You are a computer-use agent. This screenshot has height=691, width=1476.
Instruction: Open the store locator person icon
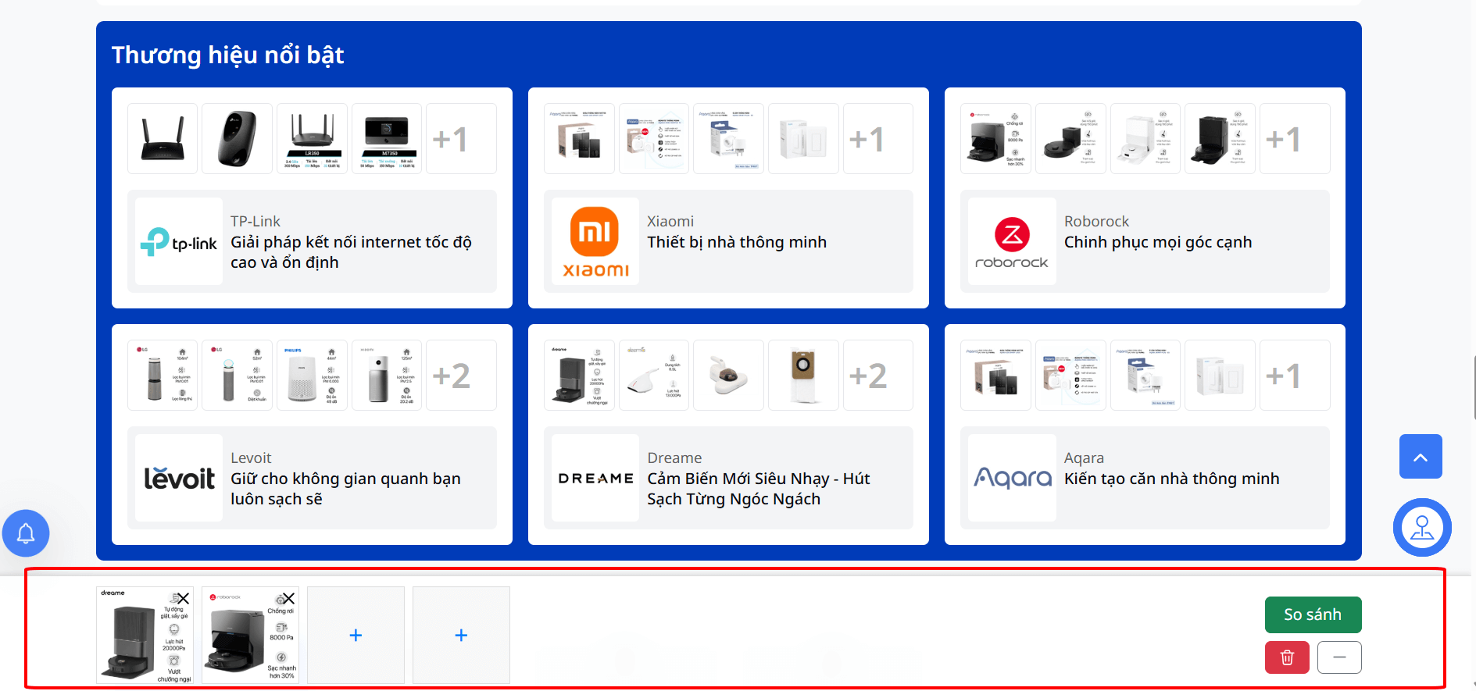(x=1422, y=528)
